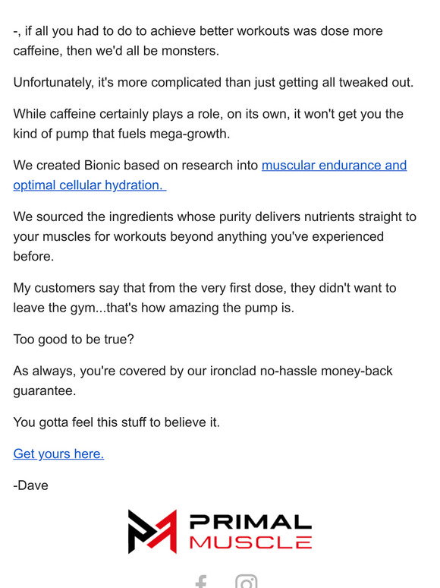Open the 'optimal cellular hydration.' link
Viewport: 440px width, 588px height.
tap(90, 185)
